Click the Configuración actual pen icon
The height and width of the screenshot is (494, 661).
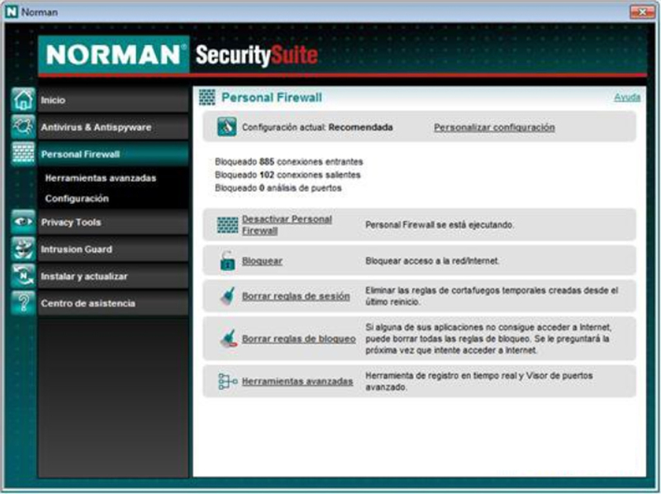(x=226, y=127)
